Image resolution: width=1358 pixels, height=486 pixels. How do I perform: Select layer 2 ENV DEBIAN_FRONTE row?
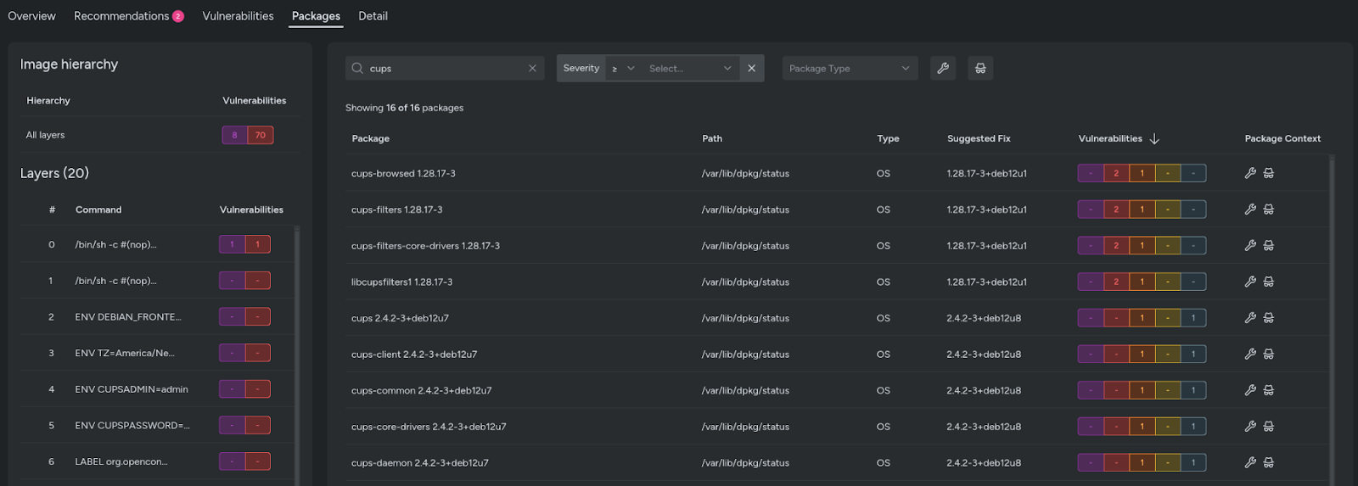(157, 316)
